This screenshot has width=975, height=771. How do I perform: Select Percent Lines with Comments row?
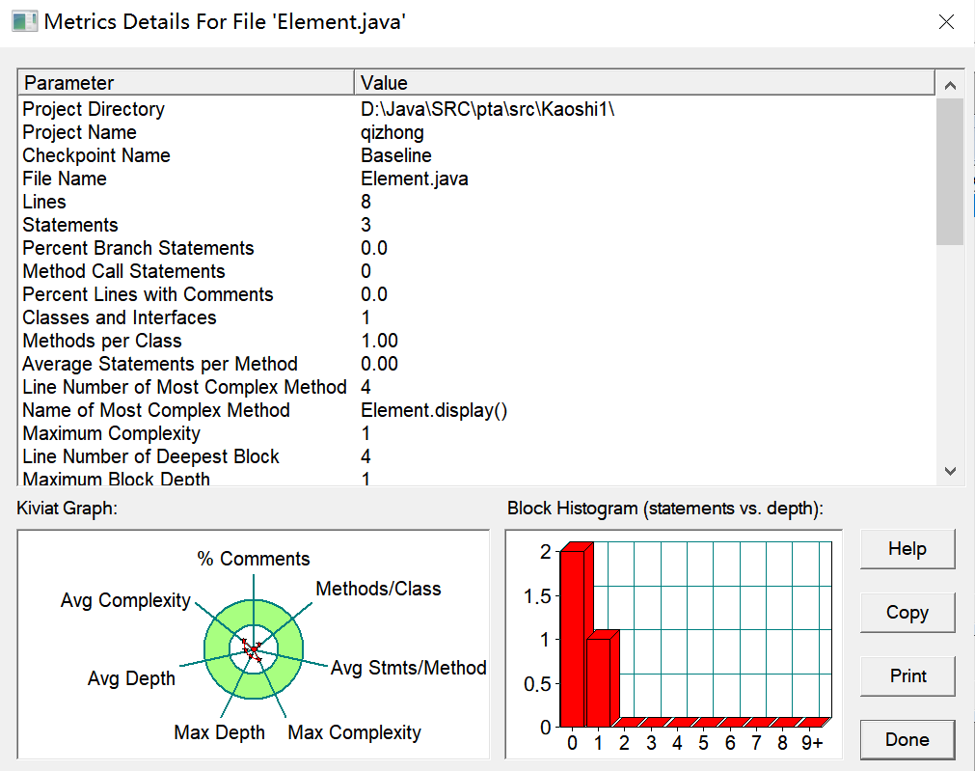pyautogui.click(x=476, y=294)
